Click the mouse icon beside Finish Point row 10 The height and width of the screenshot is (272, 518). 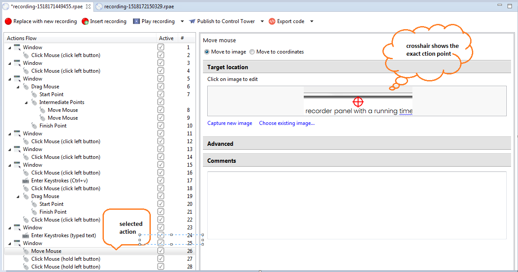pyautogui.click(x=34, y=125)
